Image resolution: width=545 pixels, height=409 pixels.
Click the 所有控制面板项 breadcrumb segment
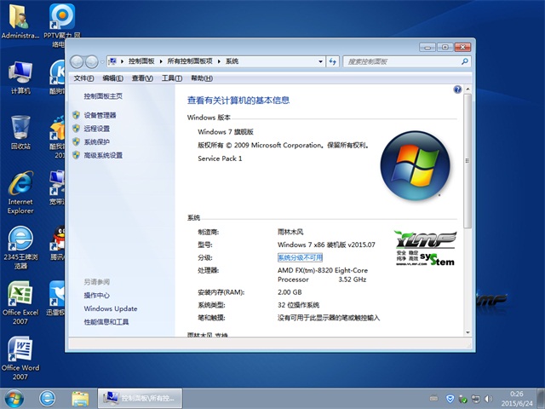tap(190, 61)
